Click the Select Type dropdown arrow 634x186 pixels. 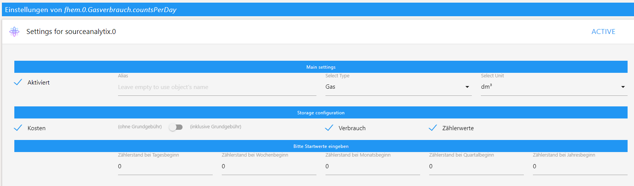[467, 87]
